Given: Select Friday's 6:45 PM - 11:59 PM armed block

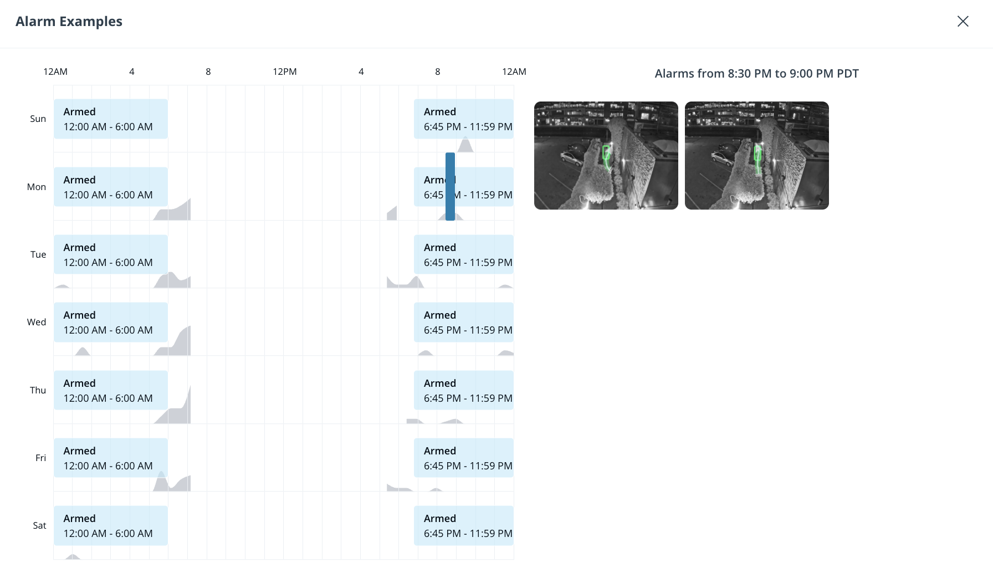Looking at the screenshot, I should coord(463,458).
